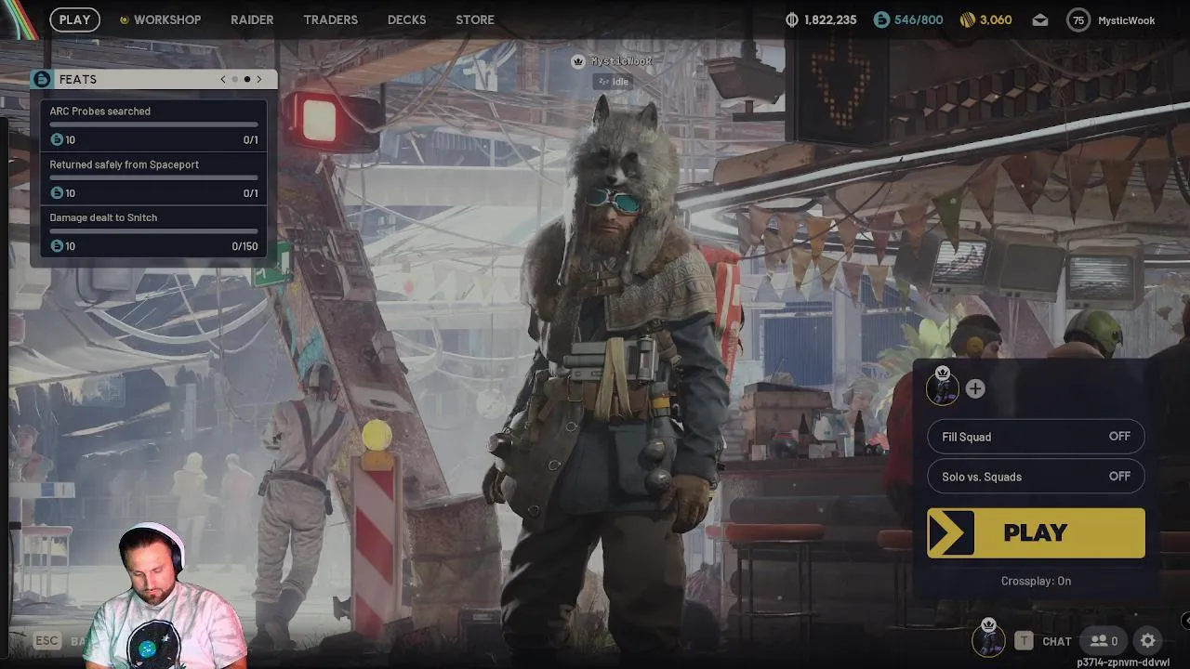1190x669 pixels.
Task: Click the ESC key hint
Action: tap(47, 640)
